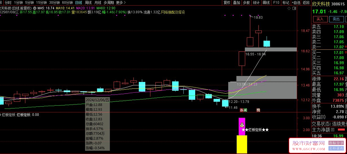Click the money bag icon in indicator
The height and width of the screenshot is (154, 347).
tap(241, 125)
